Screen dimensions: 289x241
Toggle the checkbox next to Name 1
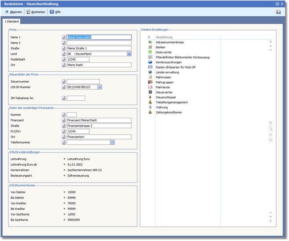pos(64,37)
